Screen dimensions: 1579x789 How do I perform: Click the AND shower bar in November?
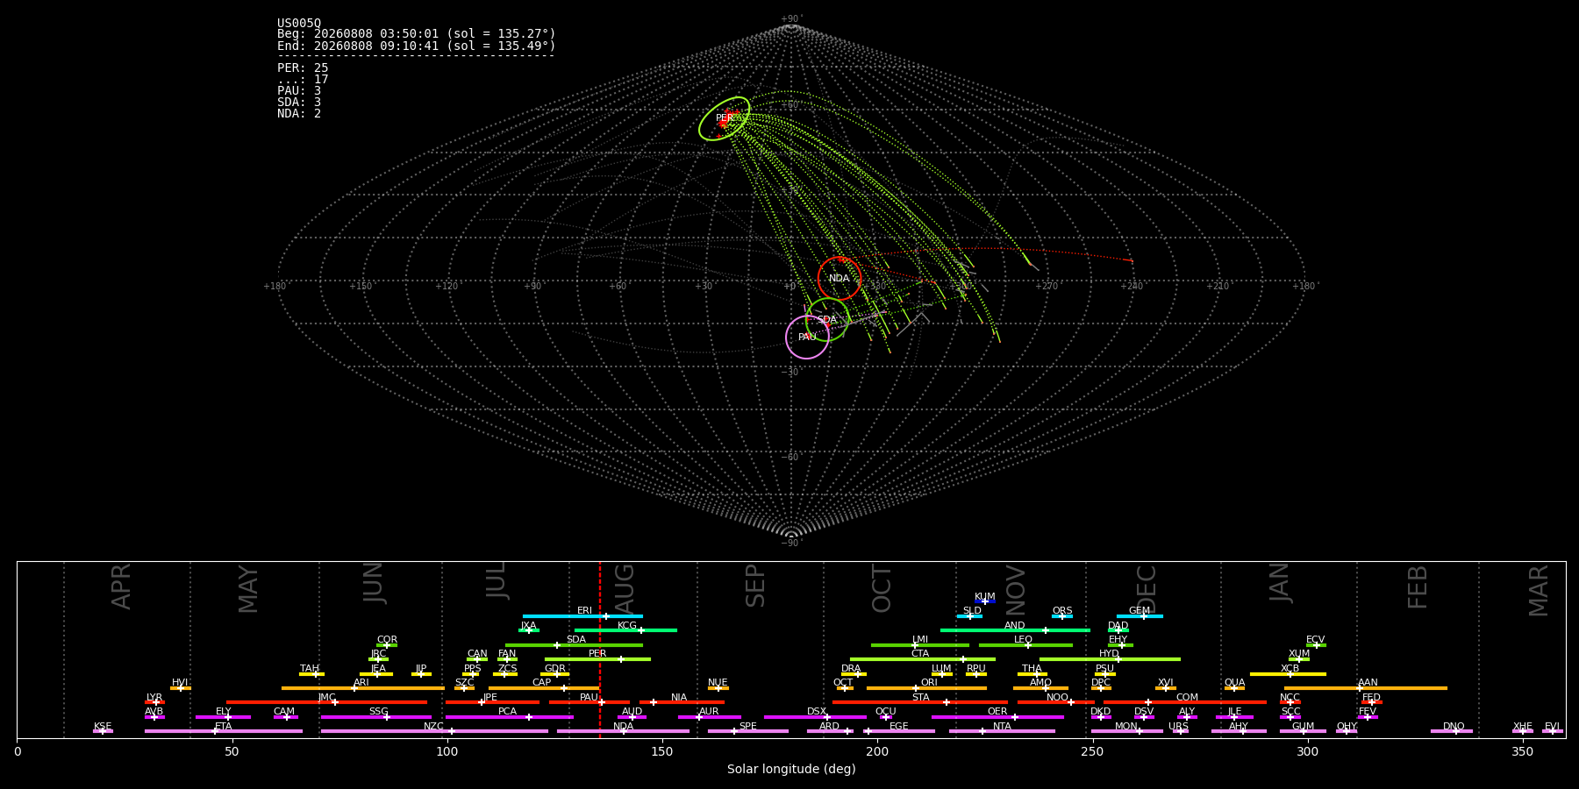point(1015,630)
